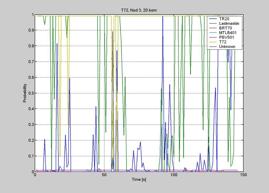Click the green Lastmaskin legend line sample
The image size is (269, 193).
(213, 23)
